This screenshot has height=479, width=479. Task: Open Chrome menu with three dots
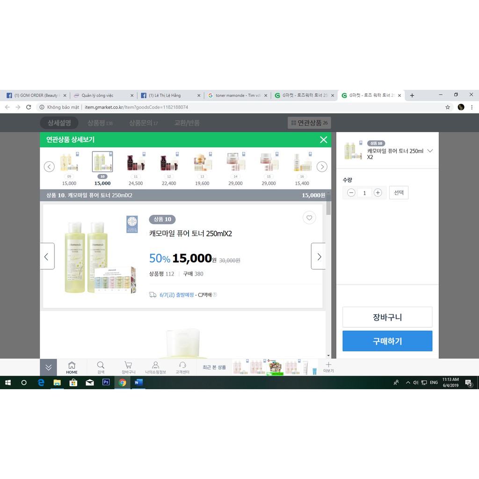[472, 107]
